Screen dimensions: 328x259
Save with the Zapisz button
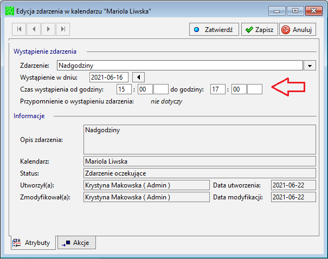tap(259, 29)
